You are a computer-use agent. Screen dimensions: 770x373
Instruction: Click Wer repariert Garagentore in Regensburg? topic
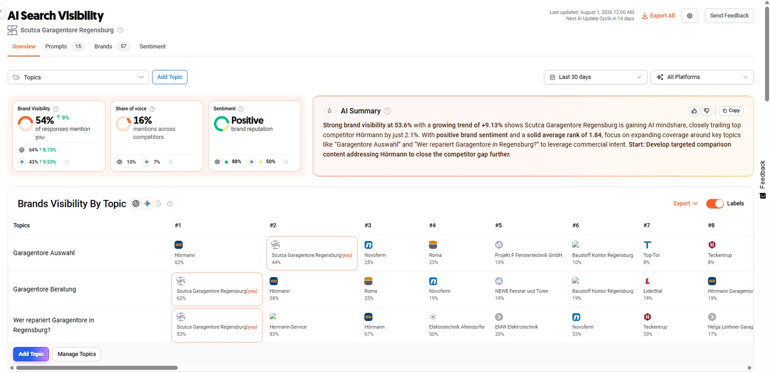click(x=53, y=325)
